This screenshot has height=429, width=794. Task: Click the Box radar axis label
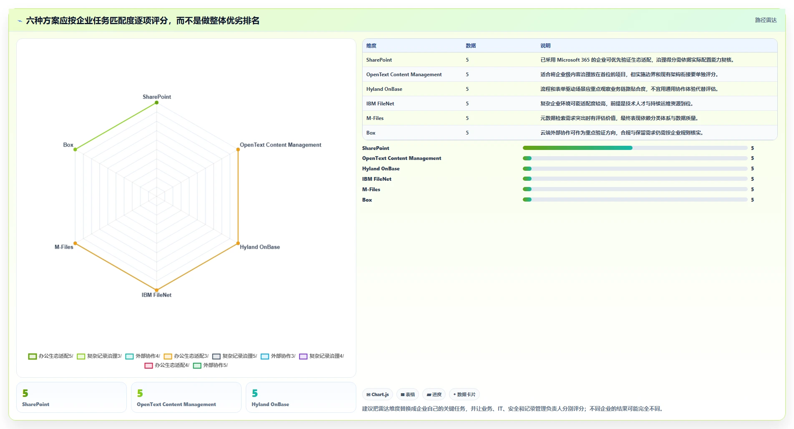pos(68,145)
